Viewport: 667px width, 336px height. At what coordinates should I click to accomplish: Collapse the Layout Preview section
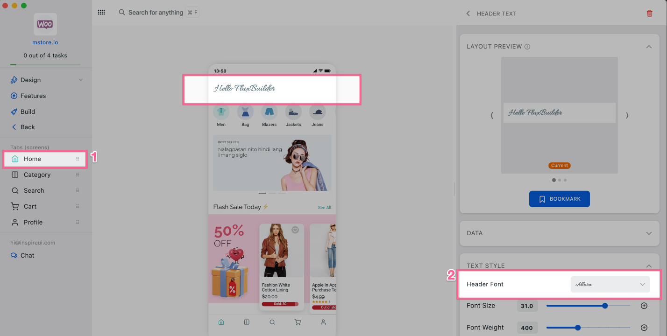[x=648, y=47]
